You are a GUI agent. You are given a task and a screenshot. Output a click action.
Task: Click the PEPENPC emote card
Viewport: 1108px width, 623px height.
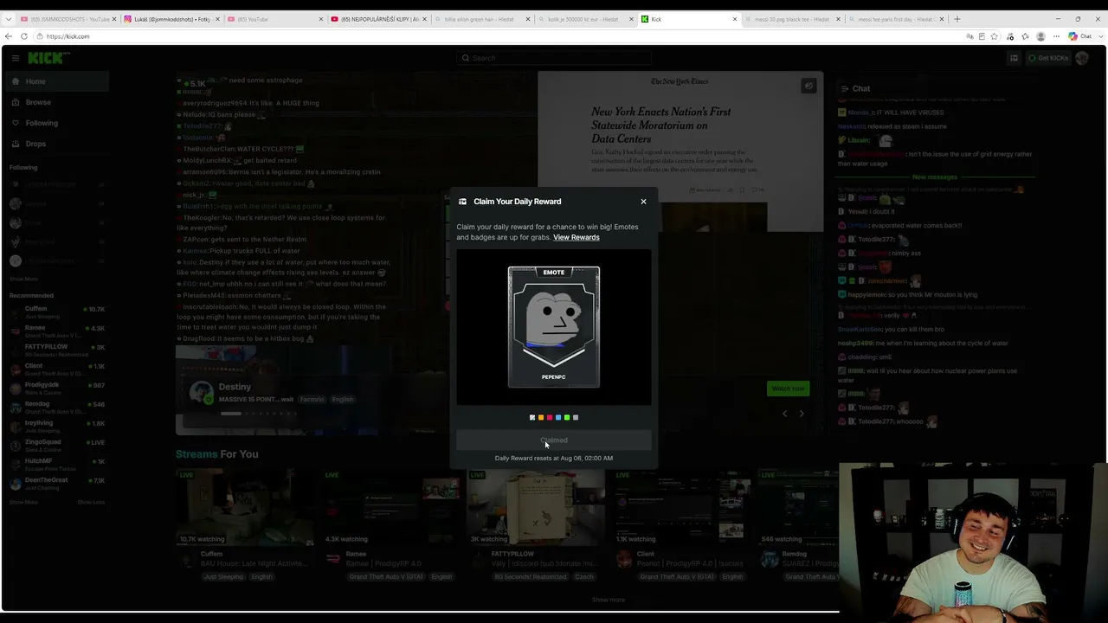coord(554,327)
